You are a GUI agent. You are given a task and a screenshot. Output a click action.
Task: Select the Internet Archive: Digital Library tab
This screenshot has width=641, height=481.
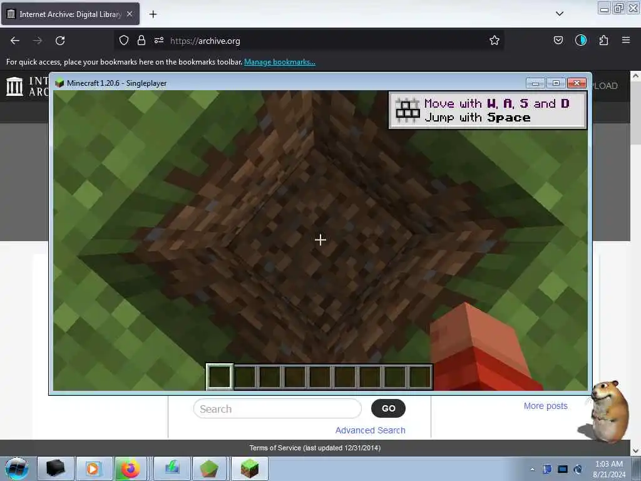tap(70, 14)
